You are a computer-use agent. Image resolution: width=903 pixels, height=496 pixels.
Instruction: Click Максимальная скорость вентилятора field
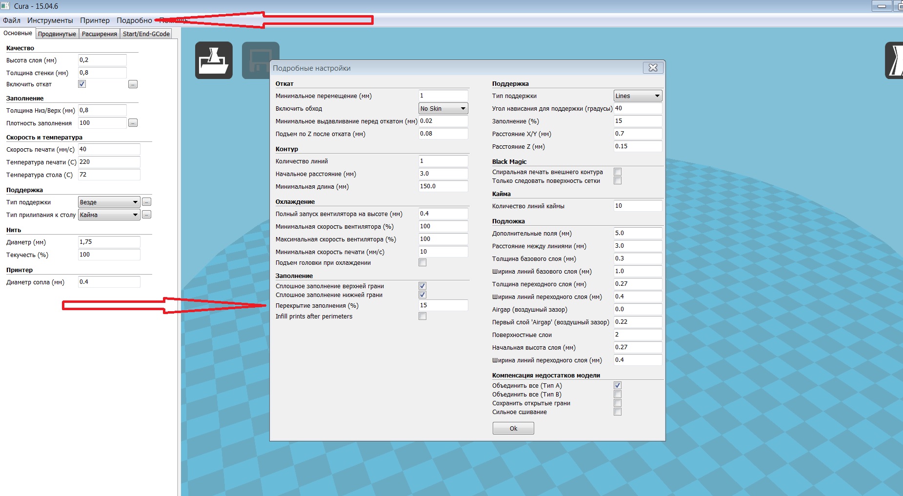tap(443, 239)
